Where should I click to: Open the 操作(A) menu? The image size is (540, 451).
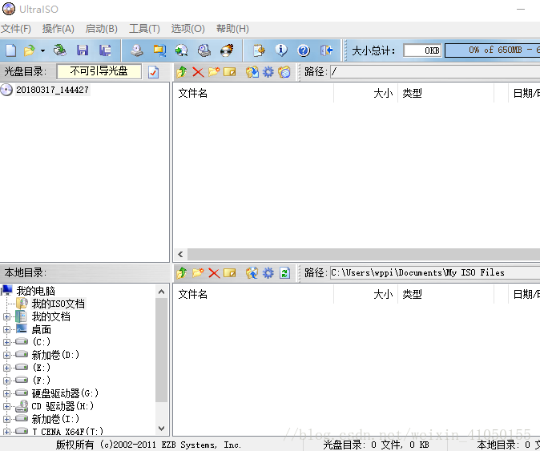(58, 29)
